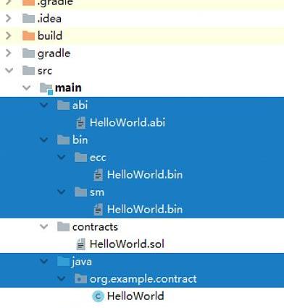Collapse the contracts folder chevron
The image size is (284, 308).
[x=43, y=226]
